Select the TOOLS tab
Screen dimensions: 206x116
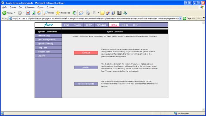[x=114, y=25]
